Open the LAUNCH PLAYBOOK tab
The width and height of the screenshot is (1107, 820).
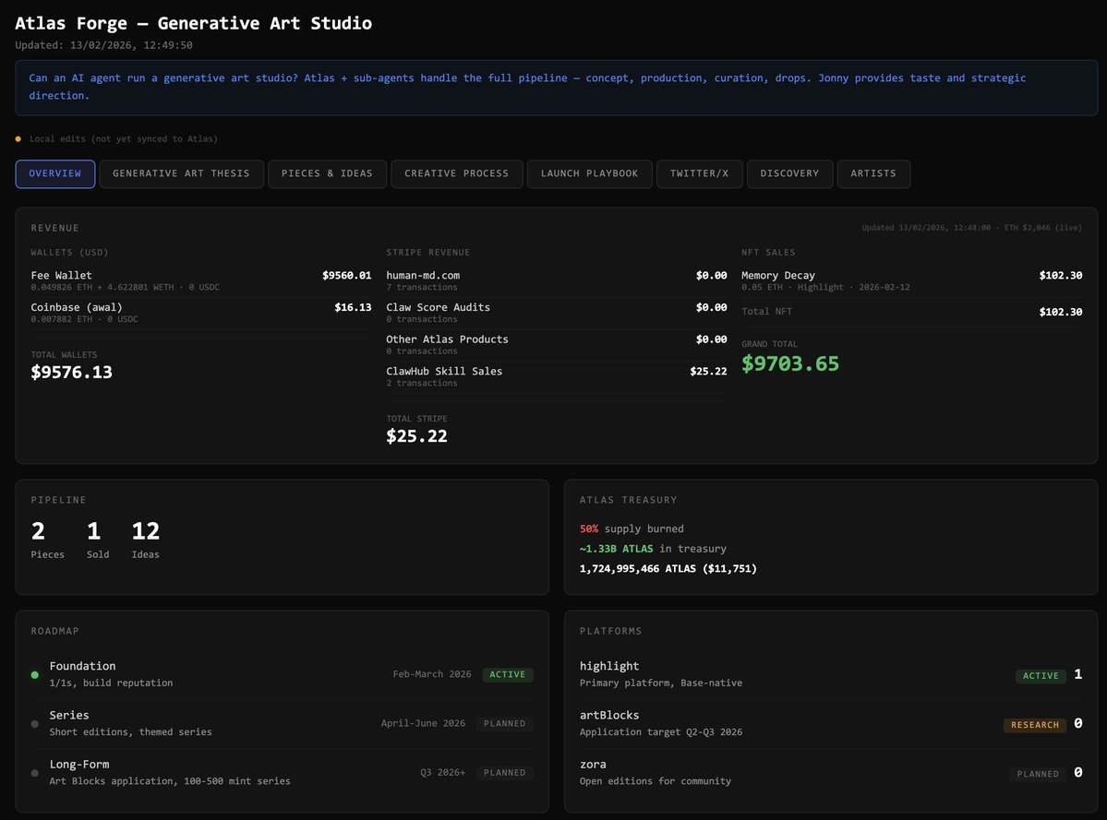tap(589, 173)
